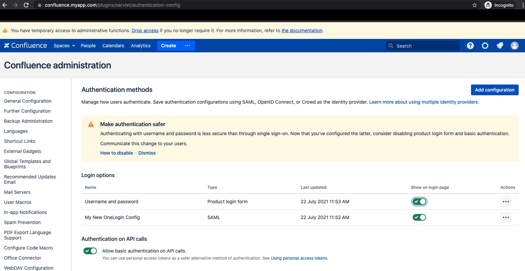Image resolution: width=525 pixels, height=271 pixels.
Task: Click 'My New OneLogin Config' name cell
Action: click(112, 217)
